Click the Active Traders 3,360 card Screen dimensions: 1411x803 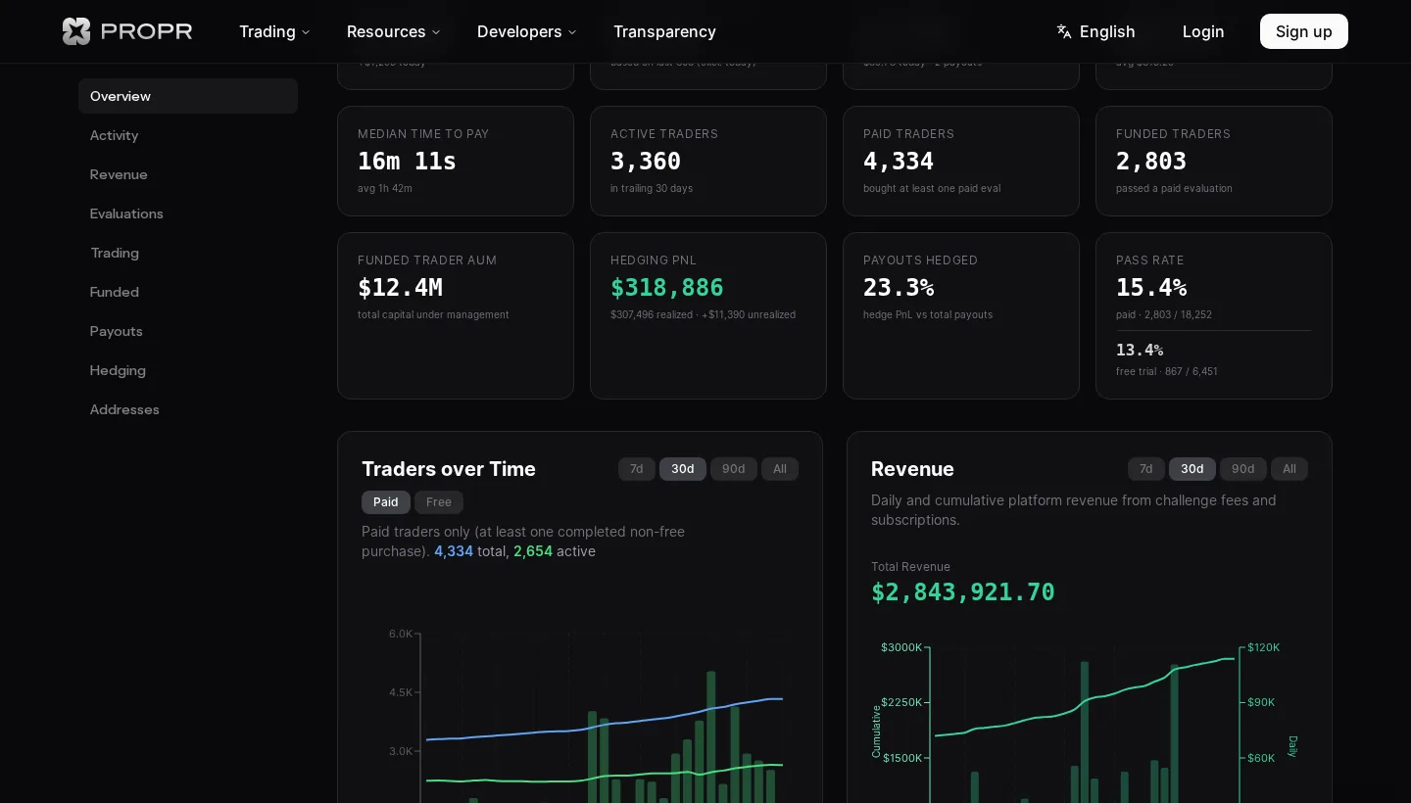pos(708,161)
